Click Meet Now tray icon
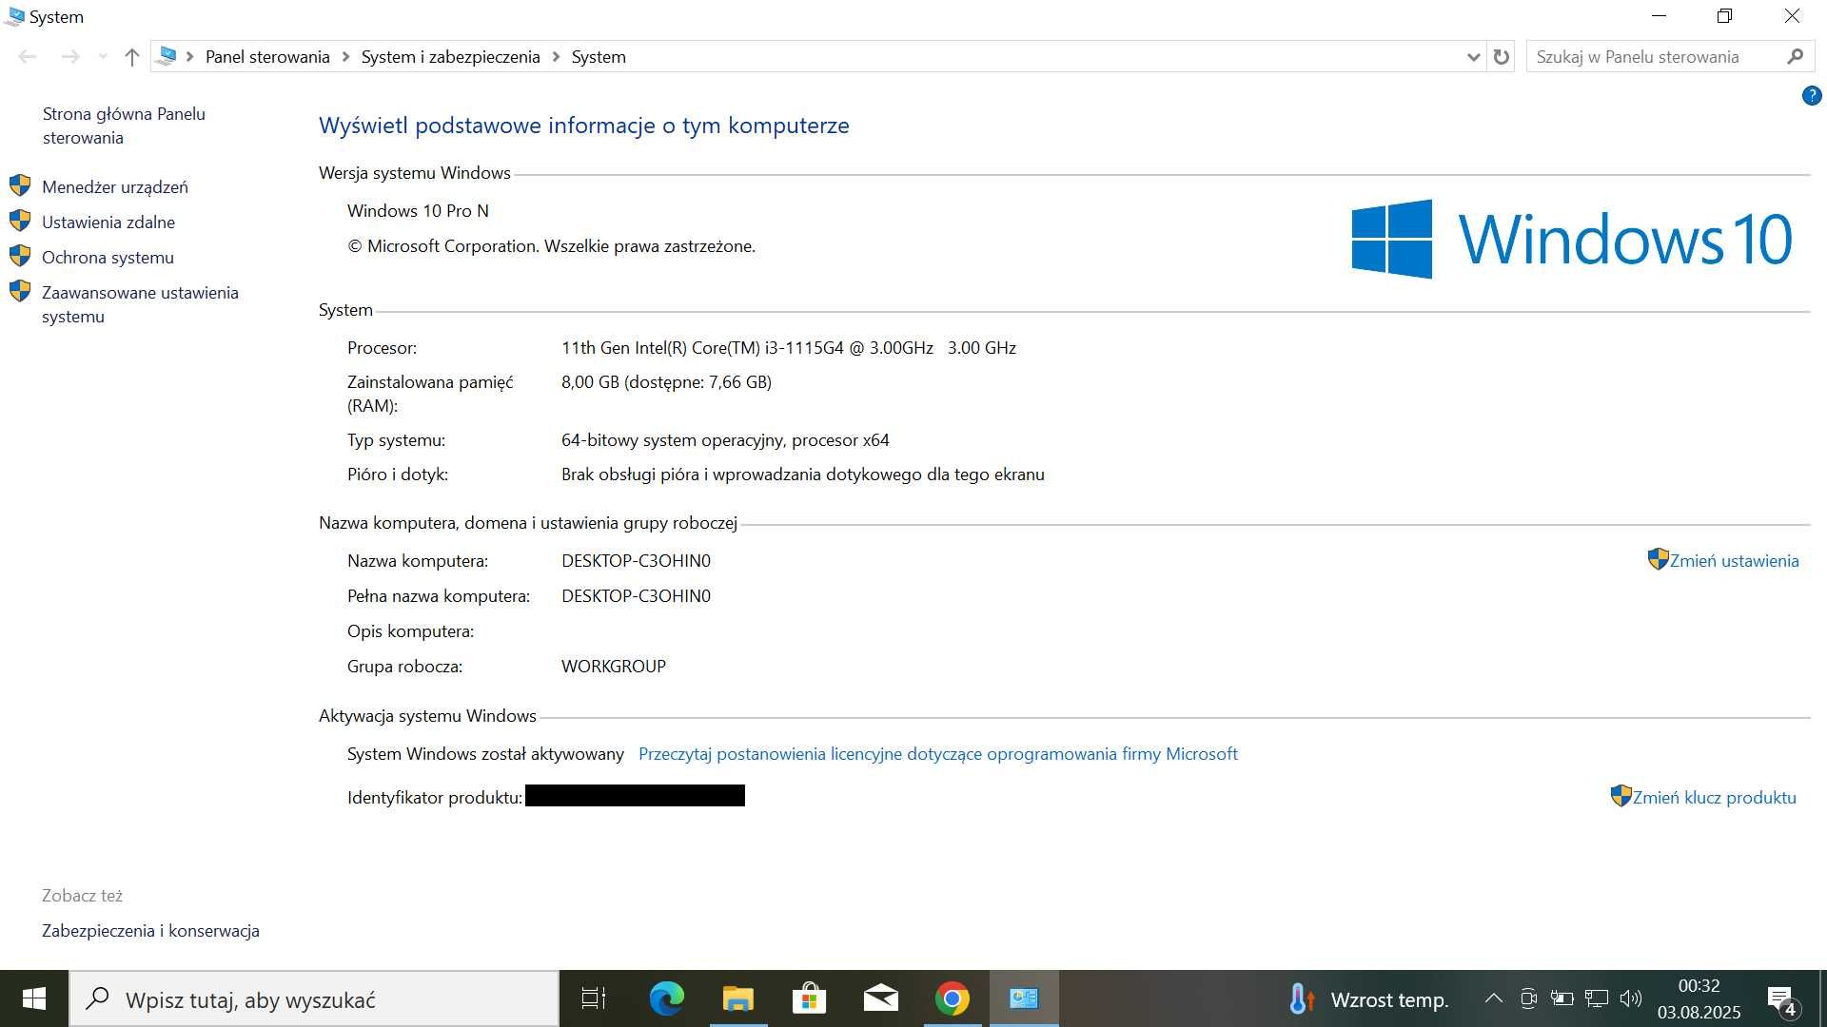 click(x=1528, y=998)
